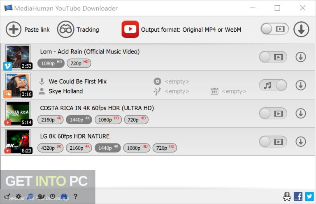Screen dimensions: 316x204
Task: Click the Skye Holland track thumbnail
Action: click(x=18, y=85)
